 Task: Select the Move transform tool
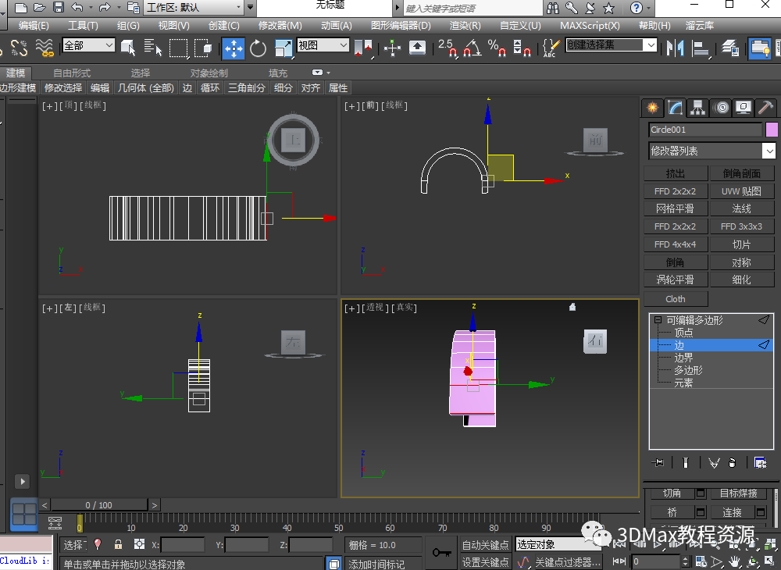pos(234,48)
